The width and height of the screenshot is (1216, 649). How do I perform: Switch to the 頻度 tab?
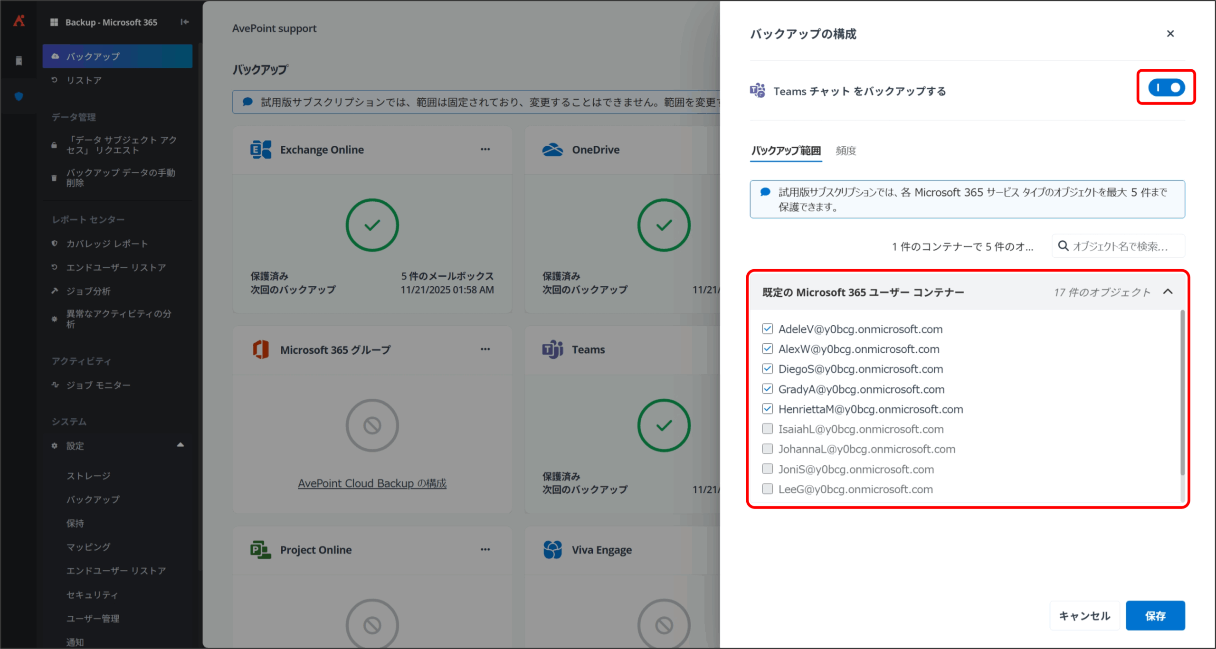845,150
